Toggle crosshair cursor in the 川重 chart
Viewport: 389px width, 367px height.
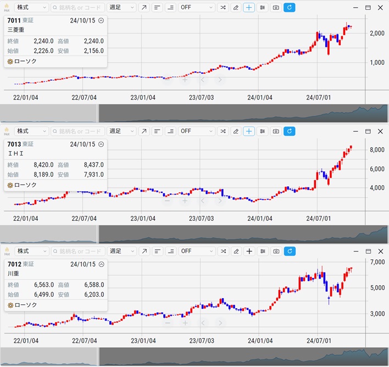tap(249, 251)
